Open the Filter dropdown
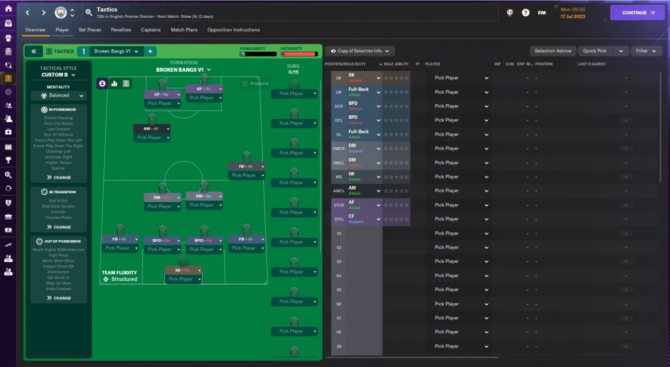Screen dimensions: 670x367 click(x=646, y=51)
